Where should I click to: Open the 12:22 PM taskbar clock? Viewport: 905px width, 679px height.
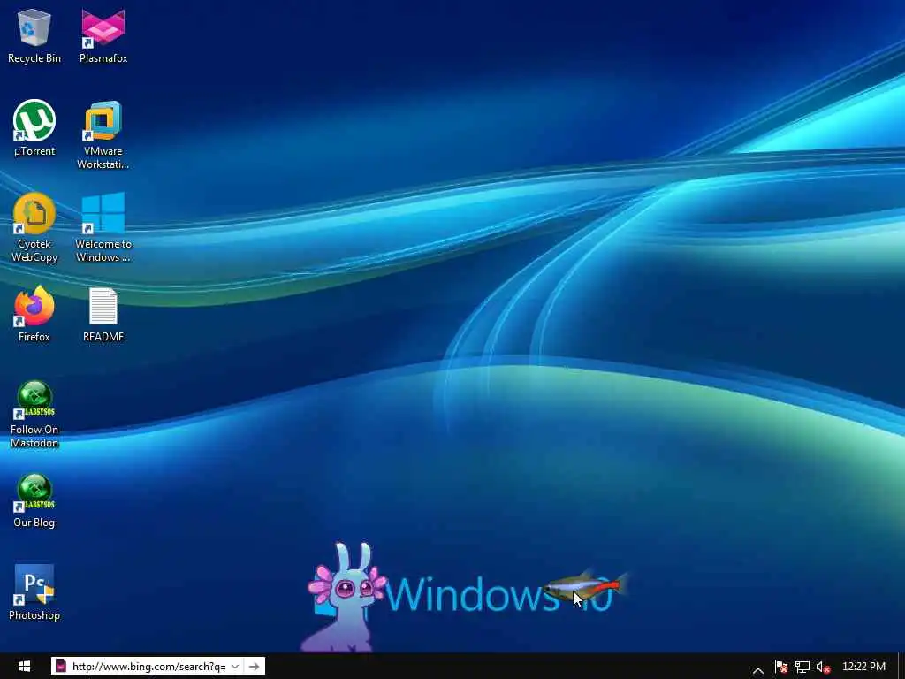(x=863, y=667)
